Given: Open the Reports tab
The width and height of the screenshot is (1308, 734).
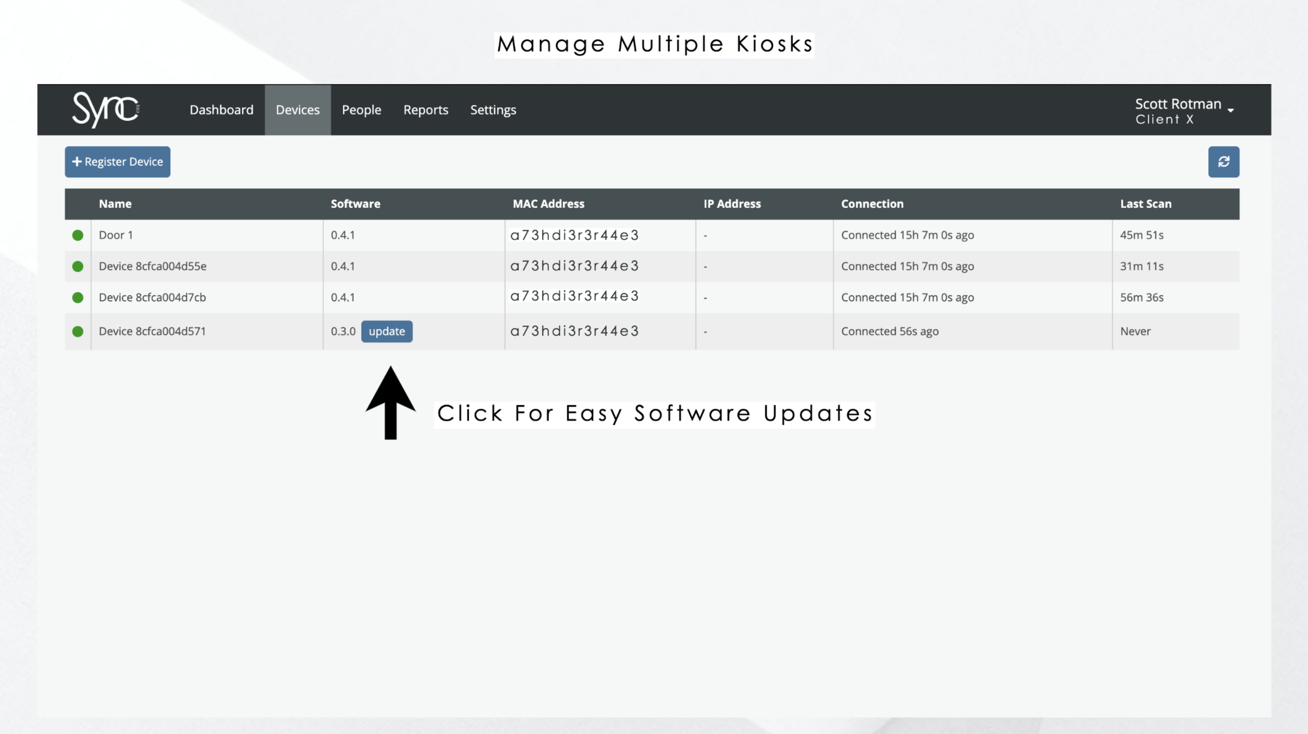Looking at the screenshot, I should [426, 110].
